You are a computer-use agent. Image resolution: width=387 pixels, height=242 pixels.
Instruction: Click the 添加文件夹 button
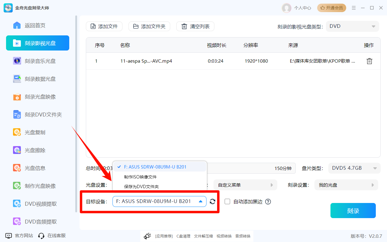[x=149, y=26]
